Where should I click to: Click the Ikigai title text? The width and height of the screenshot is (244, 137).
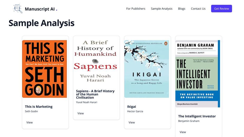[132, 107]
